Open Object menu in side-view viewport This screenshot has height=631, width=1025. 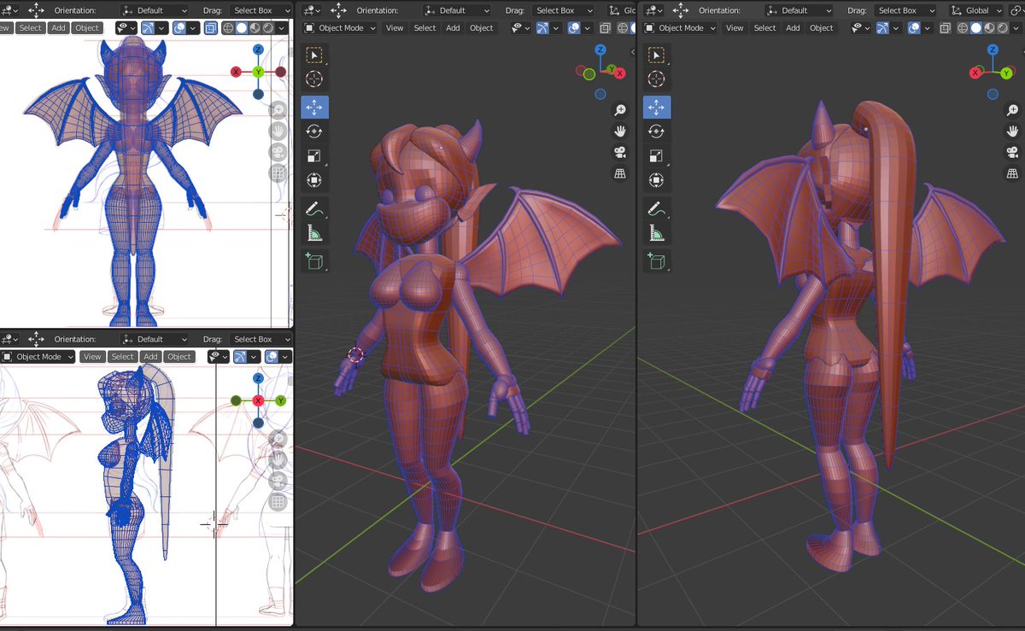179,357
